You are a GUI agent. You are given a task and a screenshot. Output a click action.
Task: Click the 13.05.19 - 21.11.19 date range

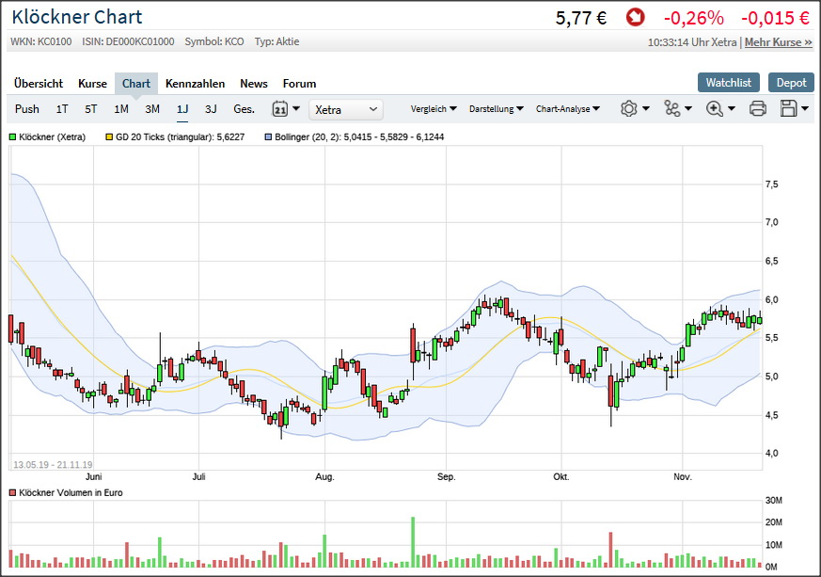coord(53,465)
